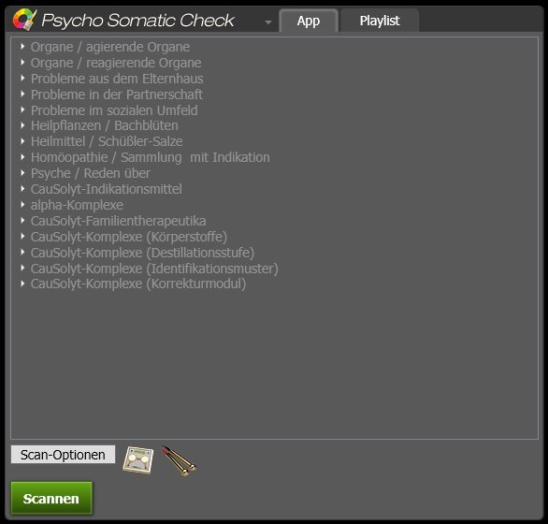The image size is (548, 524).
Task: Switch to the Playlist tab
Action: coord(380,21)
